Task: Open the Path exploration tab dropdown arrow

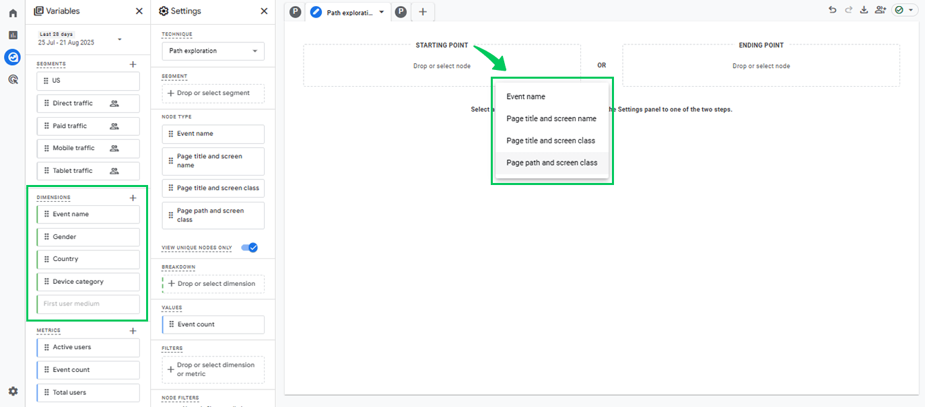Action: 382,12
